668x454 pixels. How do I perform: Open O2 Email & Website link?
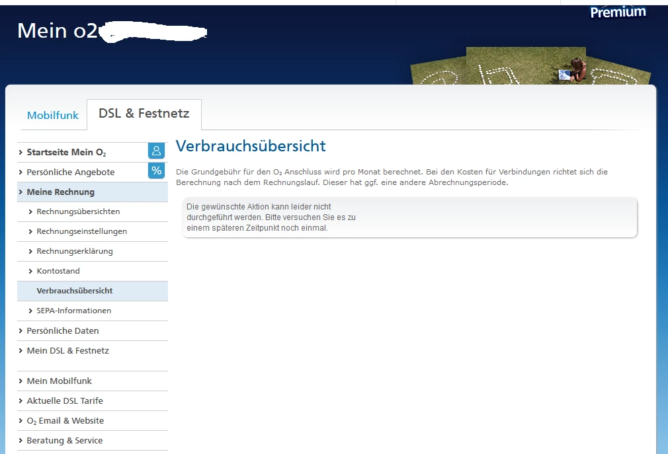pos(65,421)
